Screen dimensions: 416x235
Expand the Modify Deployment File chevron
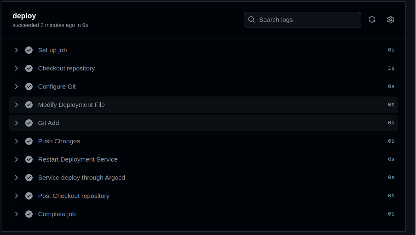tap(17, 105)
